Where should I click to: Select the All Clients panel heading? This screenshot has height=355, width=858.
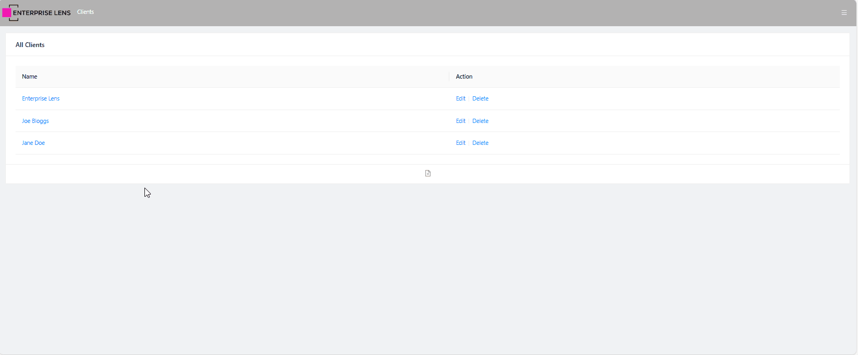coord(30,45)
